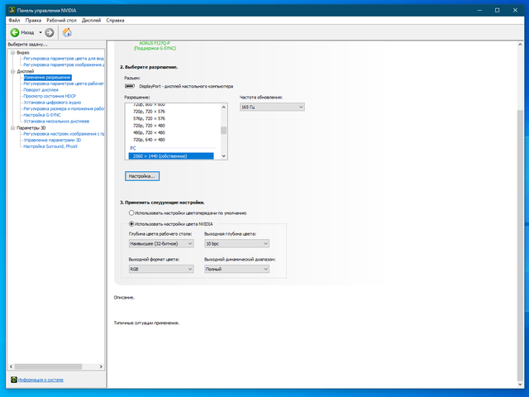Image resolution: width=529 pixels, height=397 pixels.
Task: Open output color depth 10 bpc dropdown
Action: point(237,243)
